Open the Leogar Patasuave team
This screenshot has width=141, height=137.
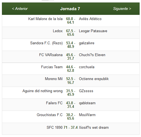click(x=93, y=31)
